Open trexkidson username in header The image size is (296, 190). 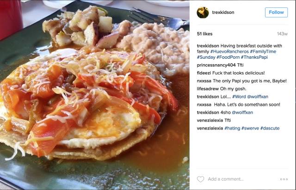223,12
